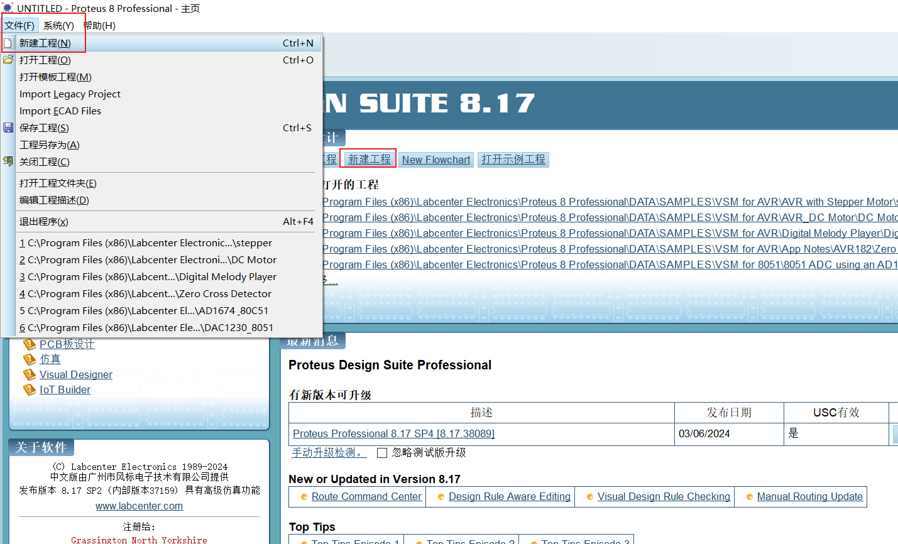This screenshot has height=544, width=898.
Task: Click the book icon next to PCB板设计
Action: [30, 344]
